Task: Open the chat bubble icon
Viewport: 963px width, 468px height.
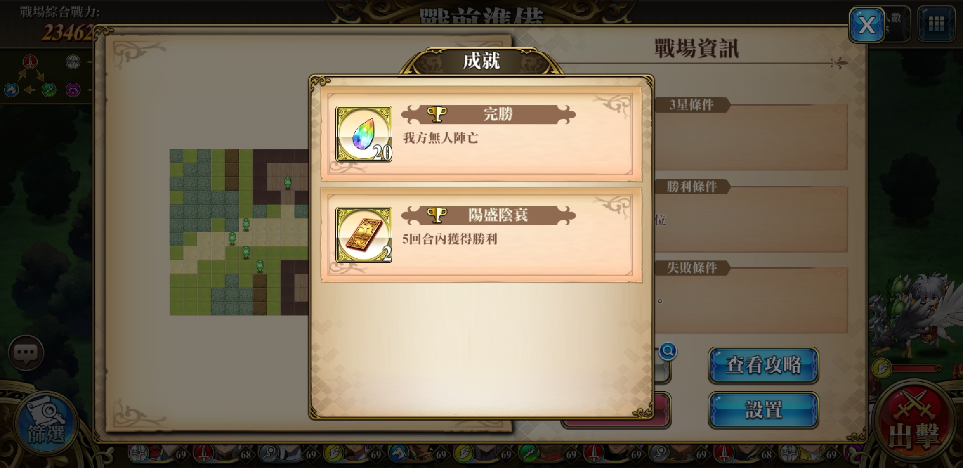Action: 26,353
